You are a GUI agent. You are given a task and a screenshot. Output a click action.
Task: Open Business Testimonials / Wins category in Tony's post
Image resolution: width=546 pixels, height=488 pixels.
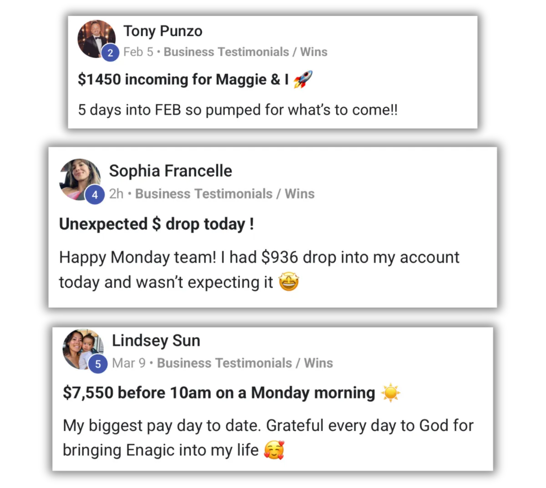pyautogui.click(x=246, y=52)
